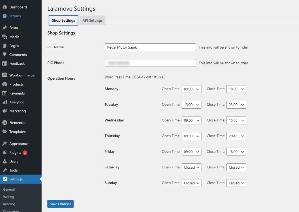Click the Templates folder icon
Viewport: 299px width, 212px height.
pos(5,131)
